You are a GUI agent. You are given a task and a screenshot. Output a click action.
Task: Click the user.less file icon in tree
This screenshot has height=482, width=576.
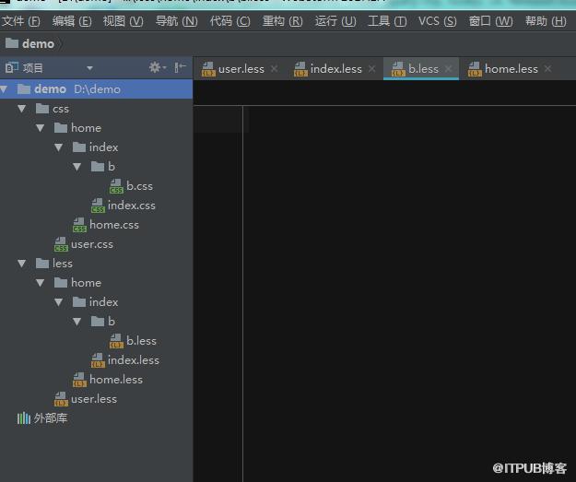click(62, 399)
